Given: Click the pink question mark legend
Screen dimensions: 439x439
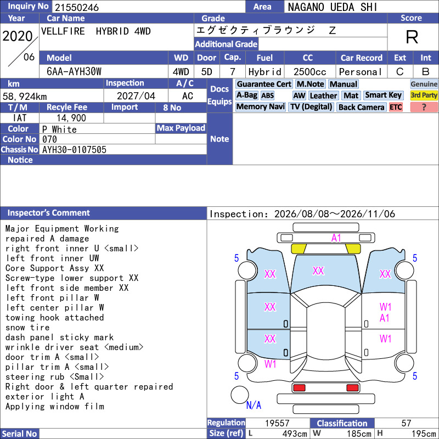Looking at the screenshot, I should point(424,107).
